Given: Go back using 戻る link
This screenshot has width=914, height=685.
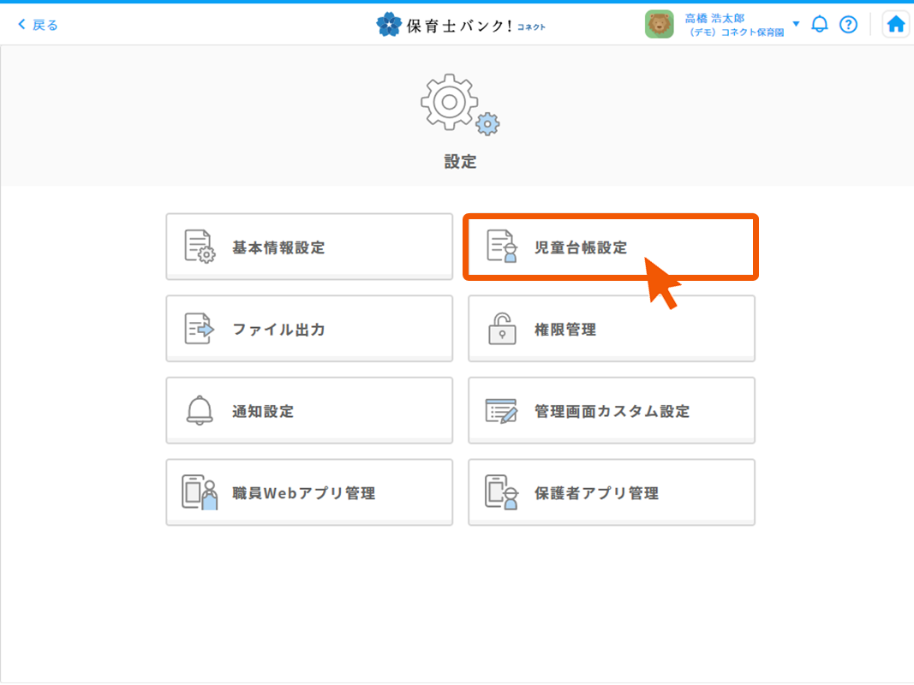Looking at the screenshot, I should (39, 25).
